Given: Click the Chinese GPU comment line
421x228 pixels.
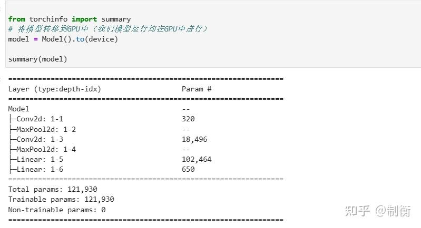Looking at the screenshot, I should tap(108, 29).
